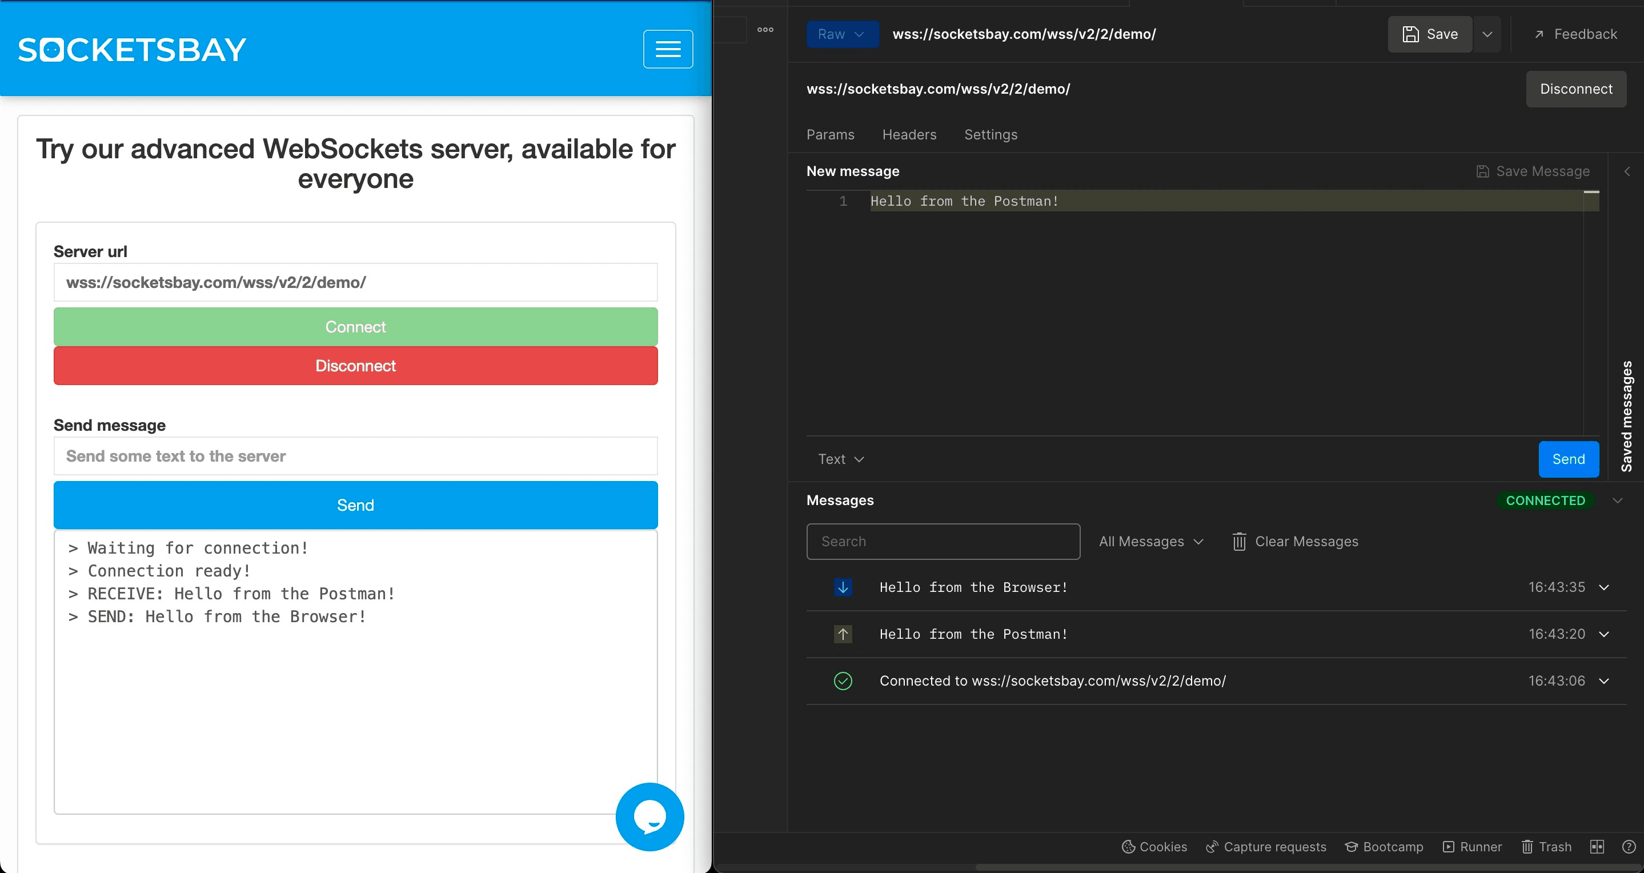Image resolution: width=1644 pixels, height=873 pixels.
Task: Click the 16:43:35 timestamp
Action: pos(1556,587)
